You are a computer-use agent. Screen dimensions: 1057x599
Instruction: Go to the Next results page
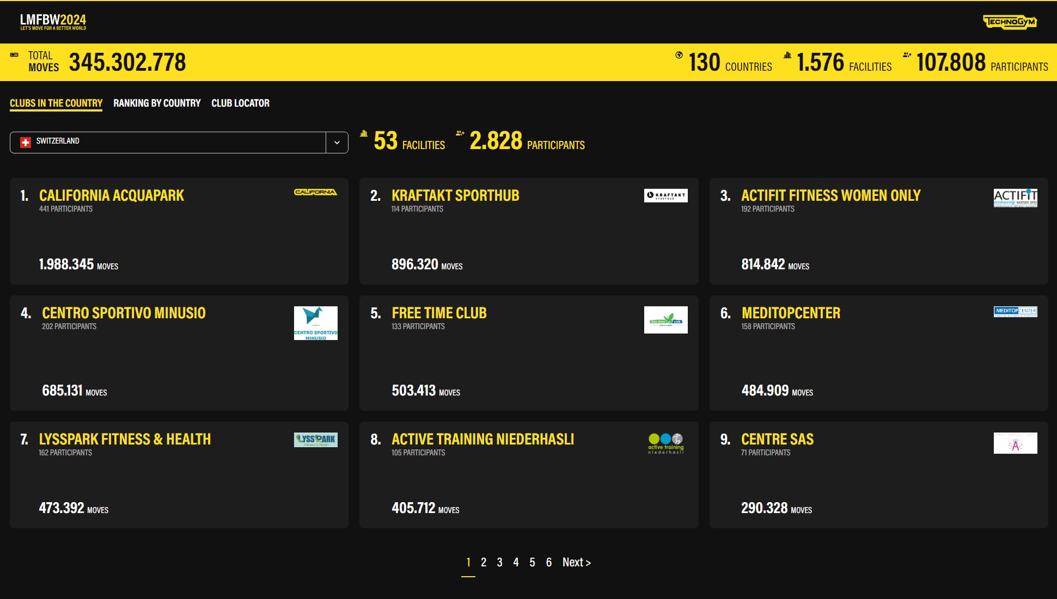click(x=576, y=563)
